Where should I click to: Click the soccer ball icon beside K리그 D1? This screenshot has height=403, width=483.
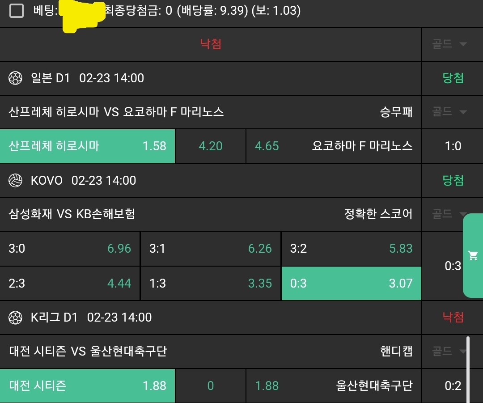click(x=15, y=318)
